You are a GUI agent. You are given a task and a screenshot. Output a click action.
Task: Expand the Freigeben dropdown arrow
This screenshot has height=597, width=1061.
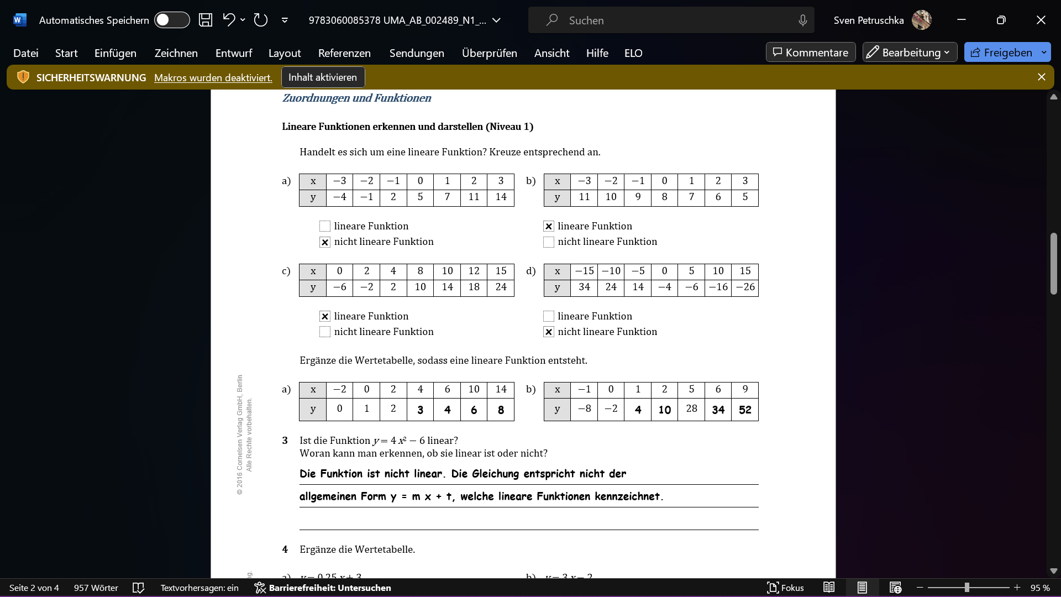coord(1044,53)
